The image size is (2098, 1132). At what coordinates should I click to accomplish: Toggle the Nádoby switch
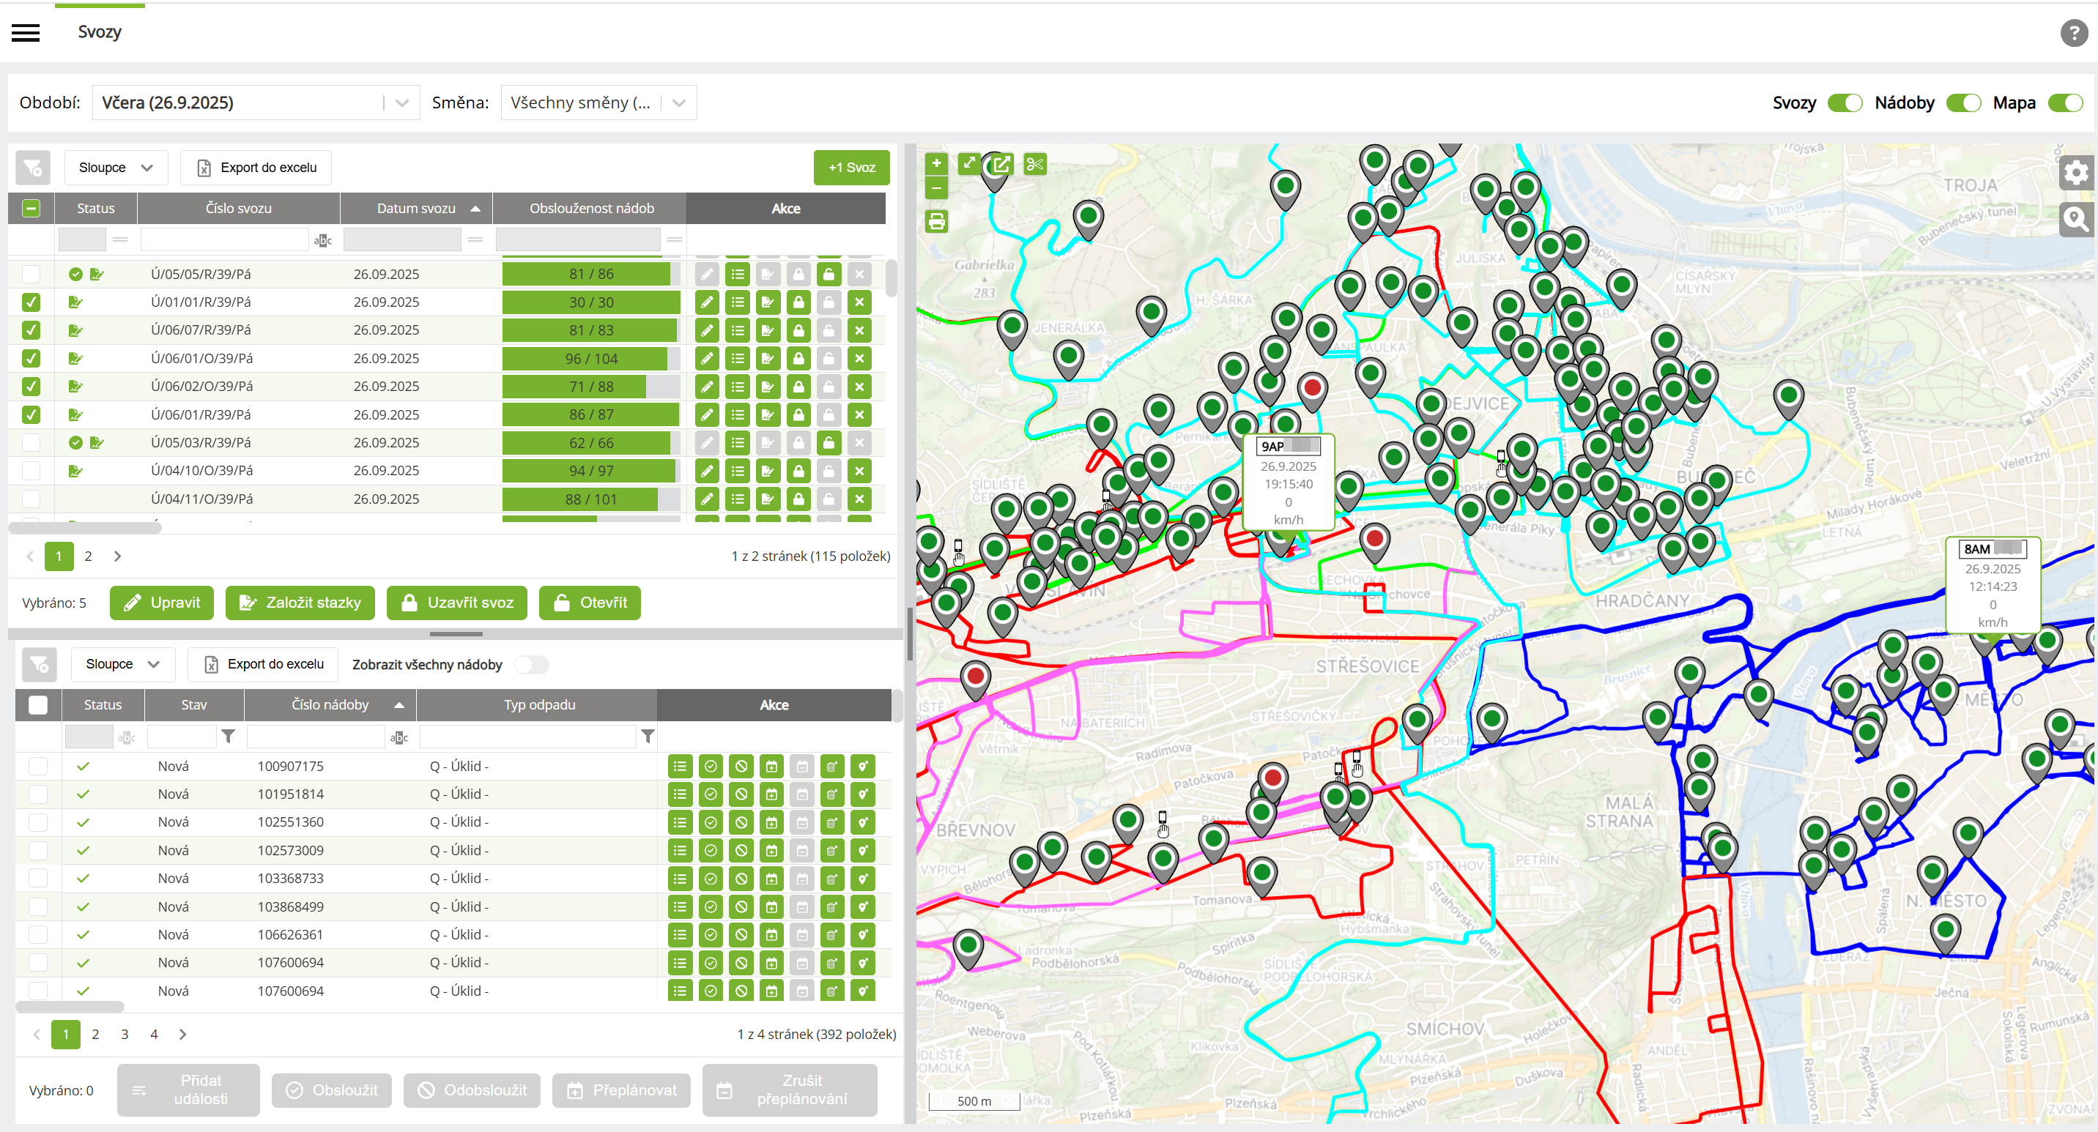point(1962,103)
